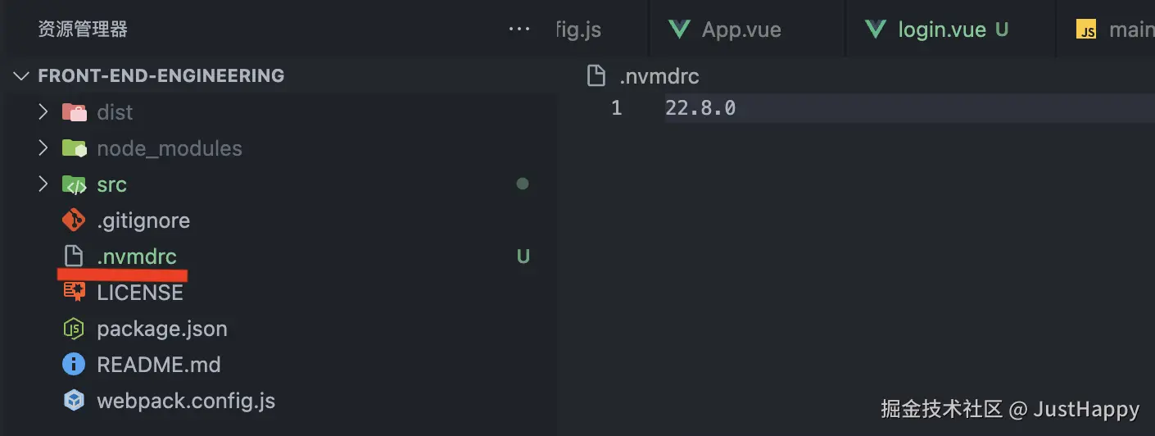Screen dimensions: 1155x436
Task: Expand the dist folder chevron
Action: (x=43, y=112)
